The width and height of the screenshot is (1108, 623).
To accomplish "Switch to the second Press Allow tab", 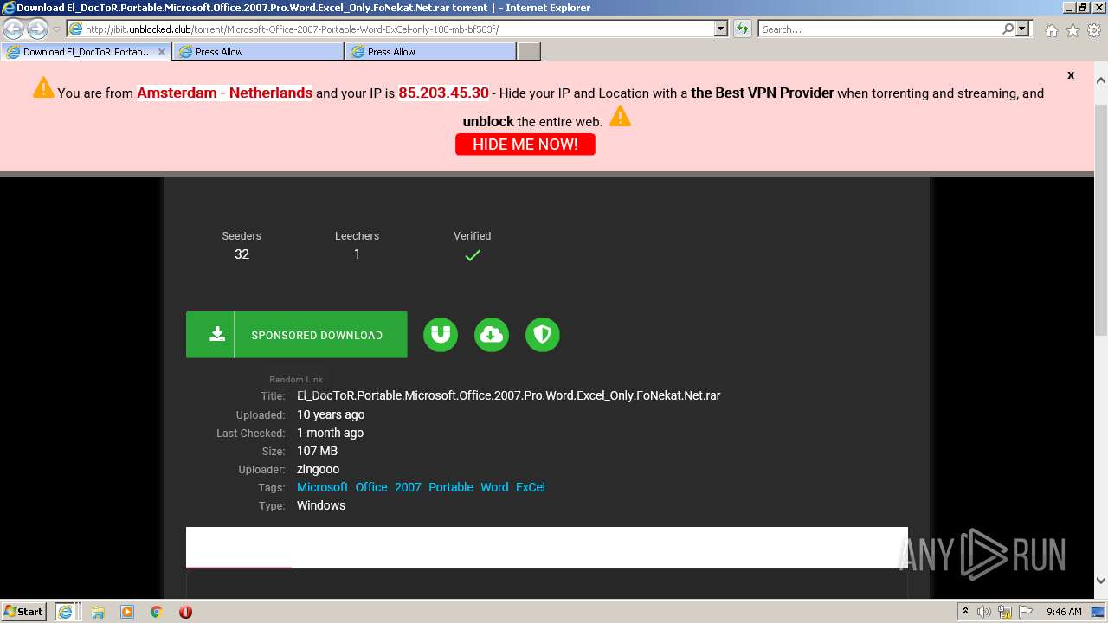I will (x=430, y=52).
